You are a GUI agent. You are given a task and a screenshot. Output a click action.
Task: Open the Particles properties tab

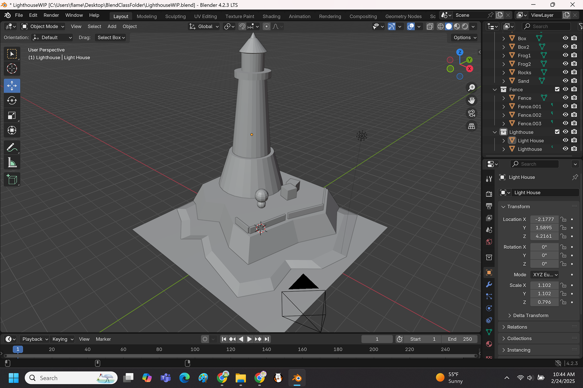[489, 296]
